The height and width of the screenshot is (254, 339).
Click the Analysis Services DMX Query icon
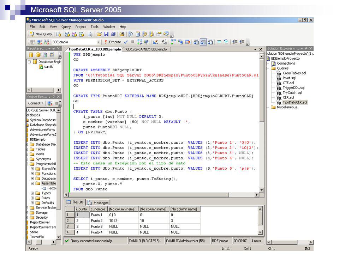pos(75,34)
